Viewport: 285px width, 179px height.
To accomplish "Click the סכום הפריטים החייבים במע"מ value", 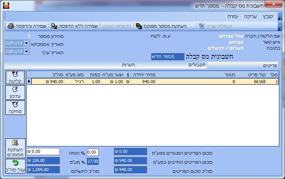I will 131,160.
